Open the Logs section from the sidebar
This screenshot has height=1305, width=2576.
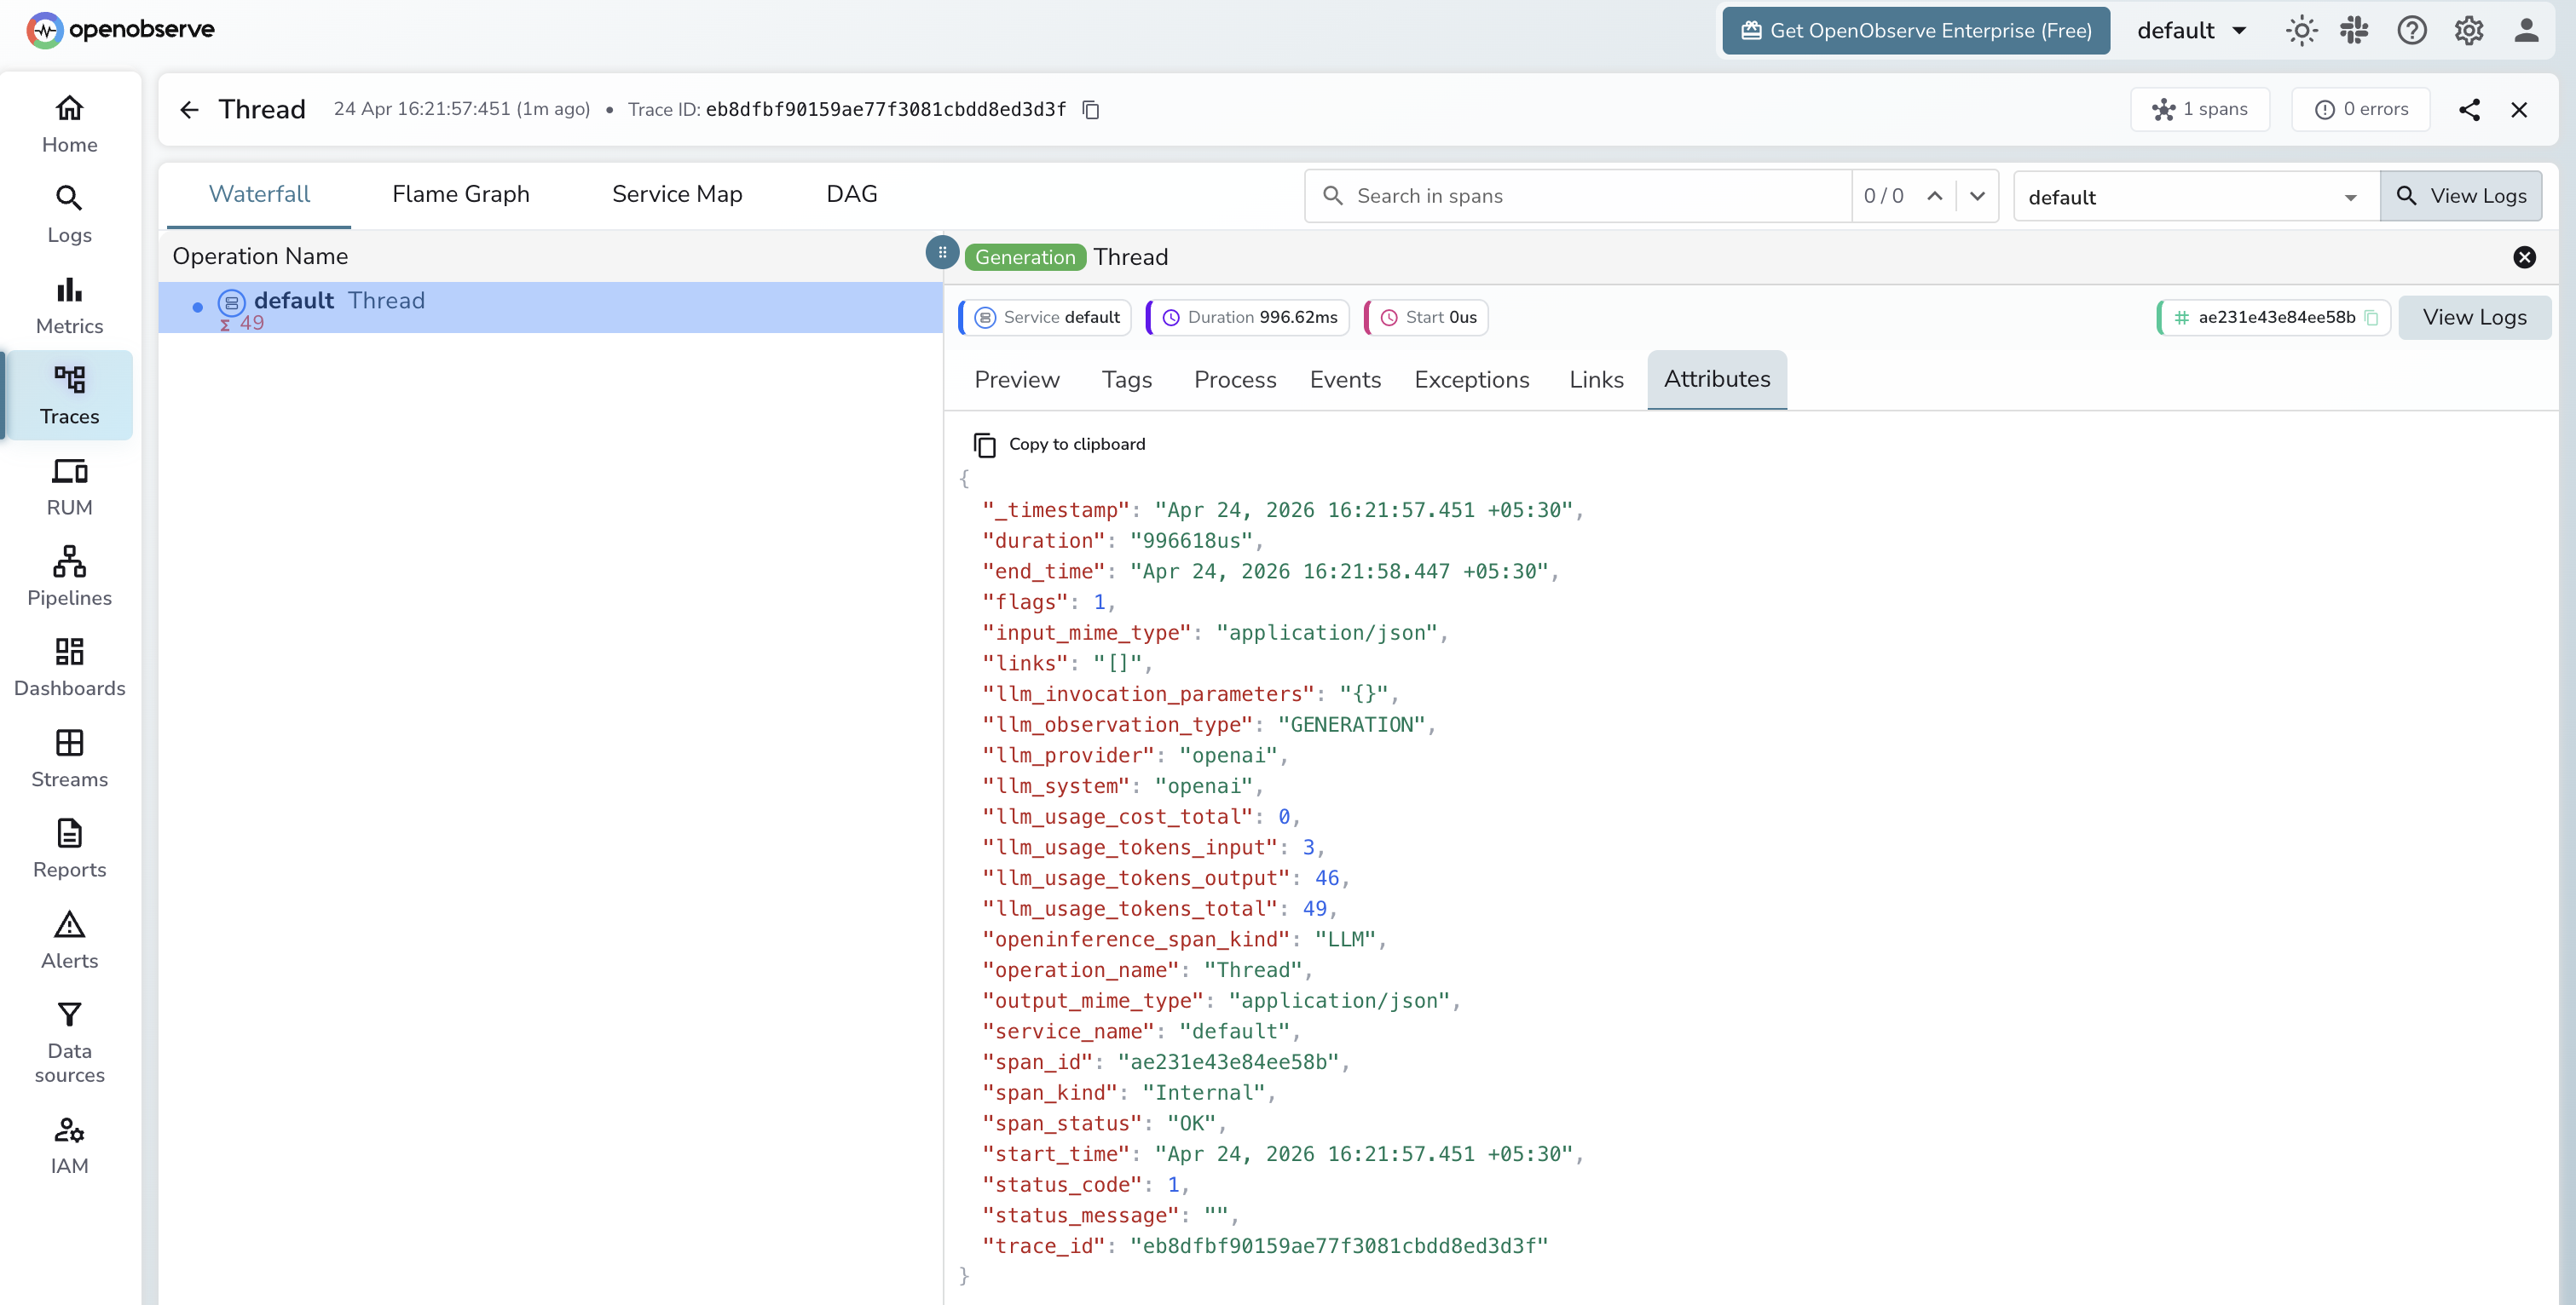click(x=68, y=213)
